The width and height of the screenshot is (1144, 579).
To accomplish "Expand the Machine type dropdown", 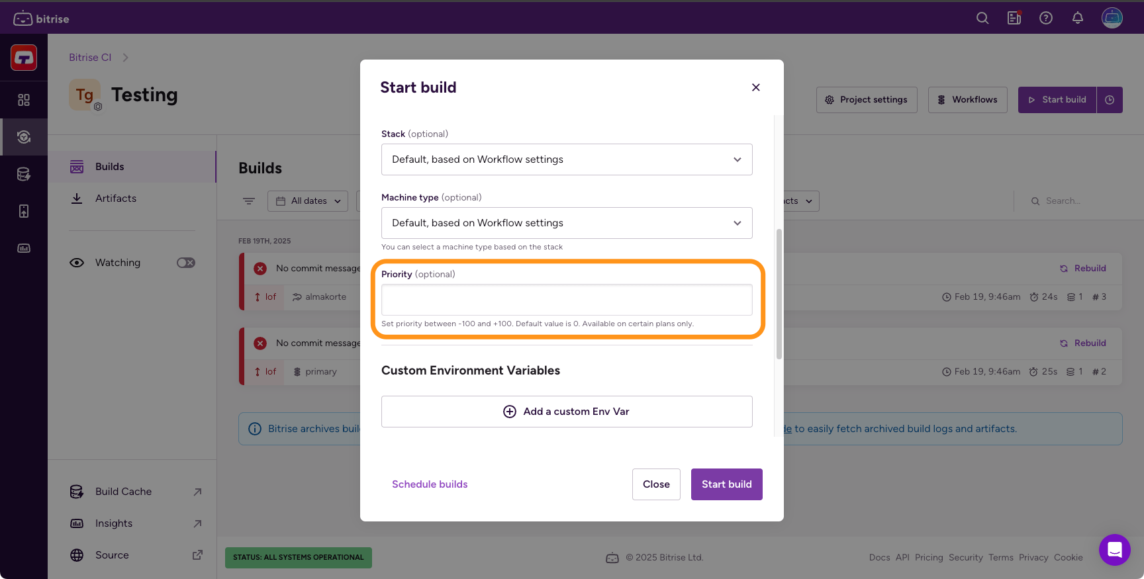I will click(567, 223).
